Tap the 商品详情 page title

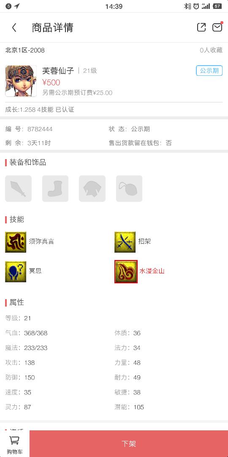[53, 28]
